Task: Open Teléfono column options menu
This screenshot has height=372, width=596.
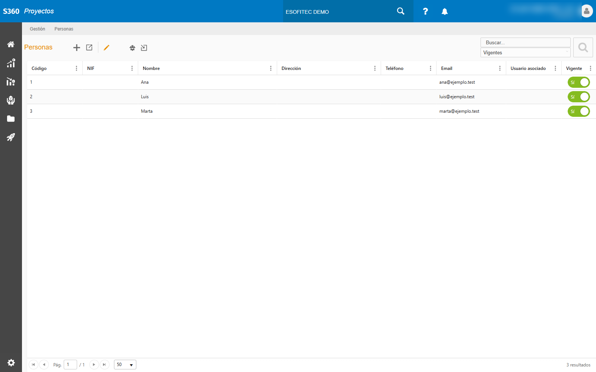Action: click(x=430, y=68)
